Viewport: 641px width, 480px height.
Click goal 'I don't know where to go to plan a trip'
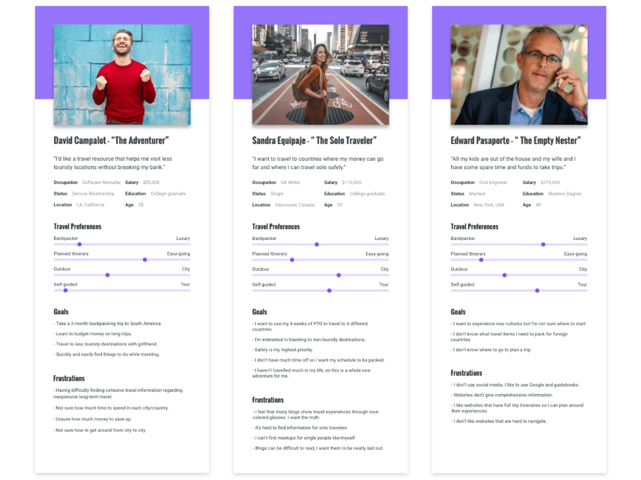click(491, 350)
